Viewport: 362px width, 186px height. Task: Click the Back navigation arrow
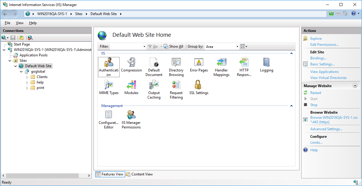tap(5, 14)
